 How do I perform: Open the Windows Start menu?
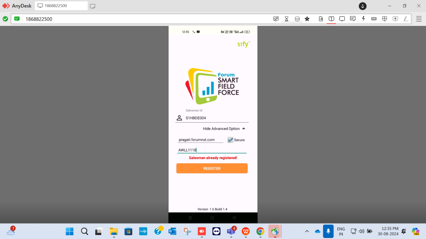69,231
